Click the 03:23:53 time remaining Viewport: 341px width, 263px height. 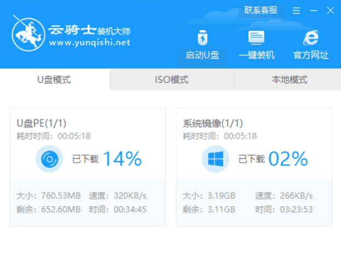[x=296, y=209]
